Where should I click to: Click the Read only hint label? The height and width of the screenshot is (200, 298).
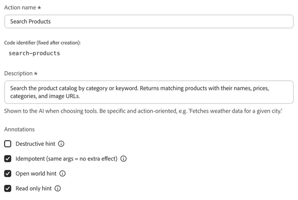(33, 188)
